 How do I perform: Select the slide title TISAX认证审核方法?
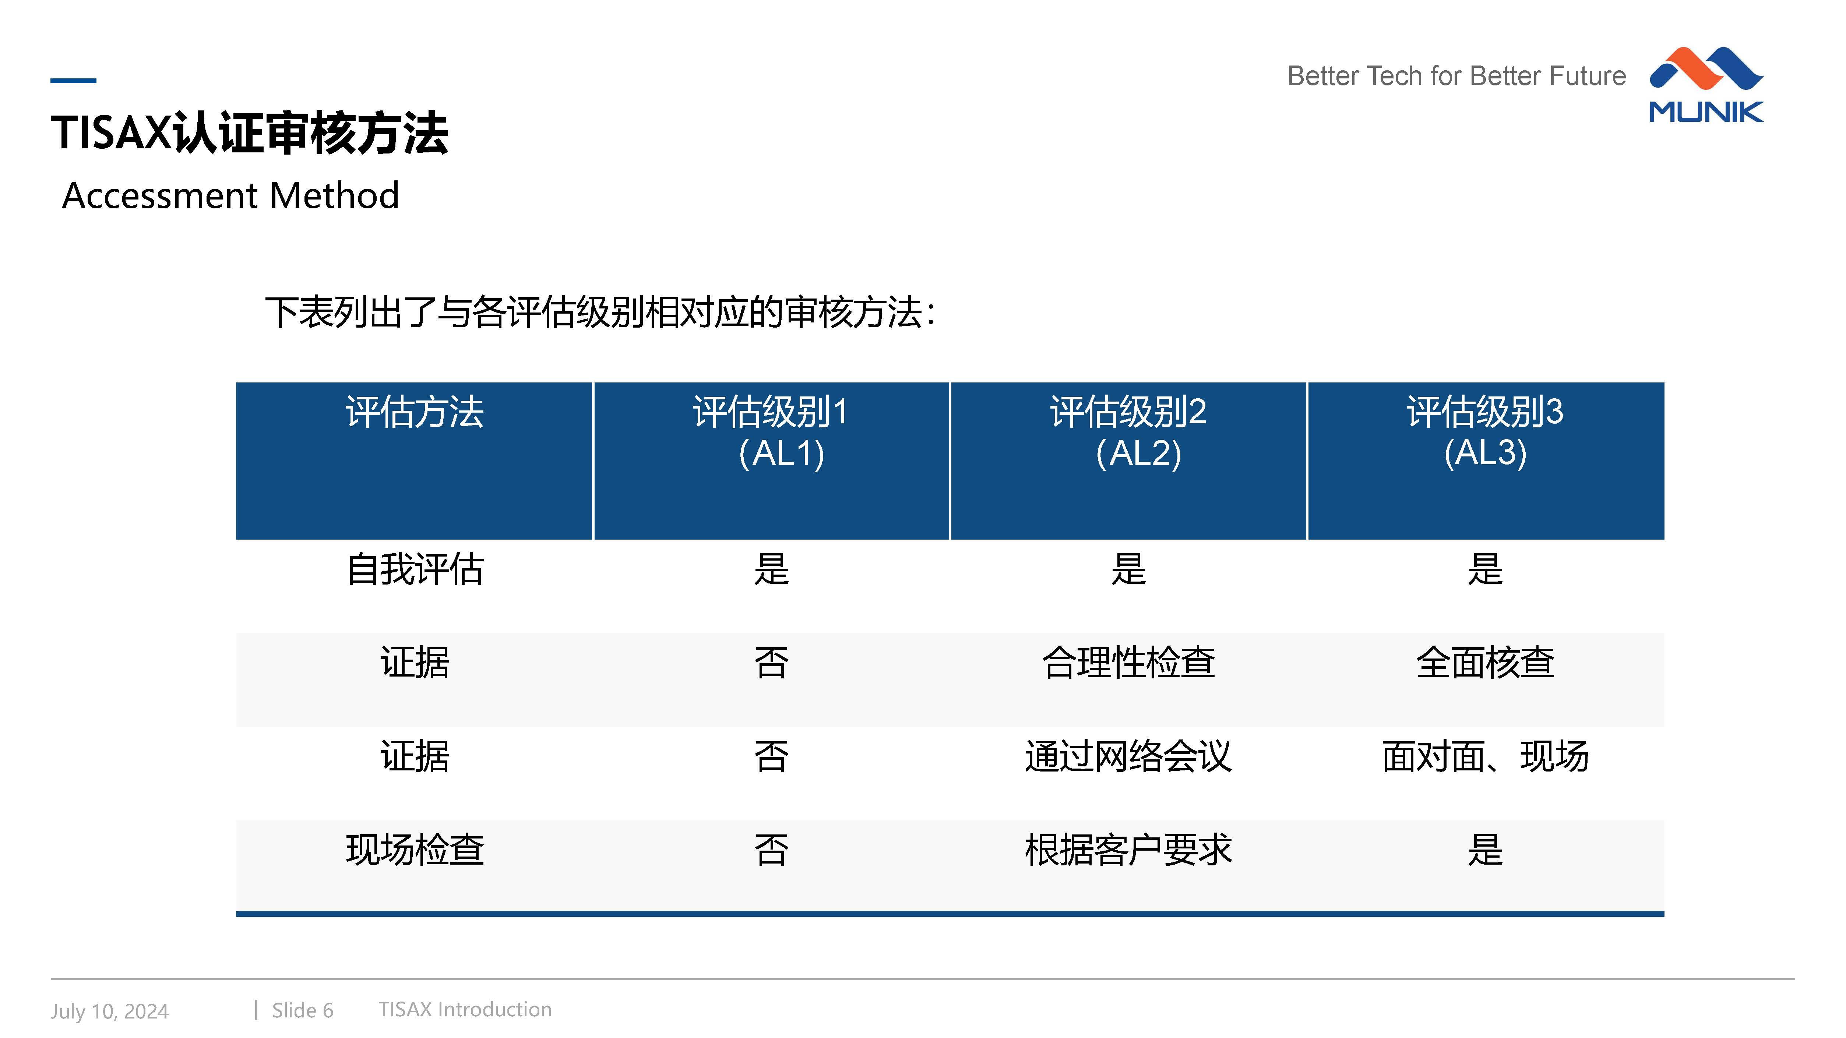coord(249,134)
